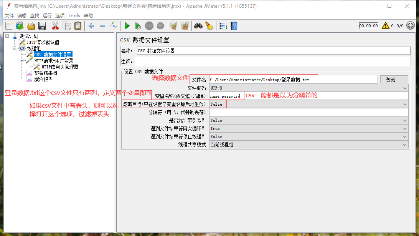Start test without pauses icon

tap(138, 26)
